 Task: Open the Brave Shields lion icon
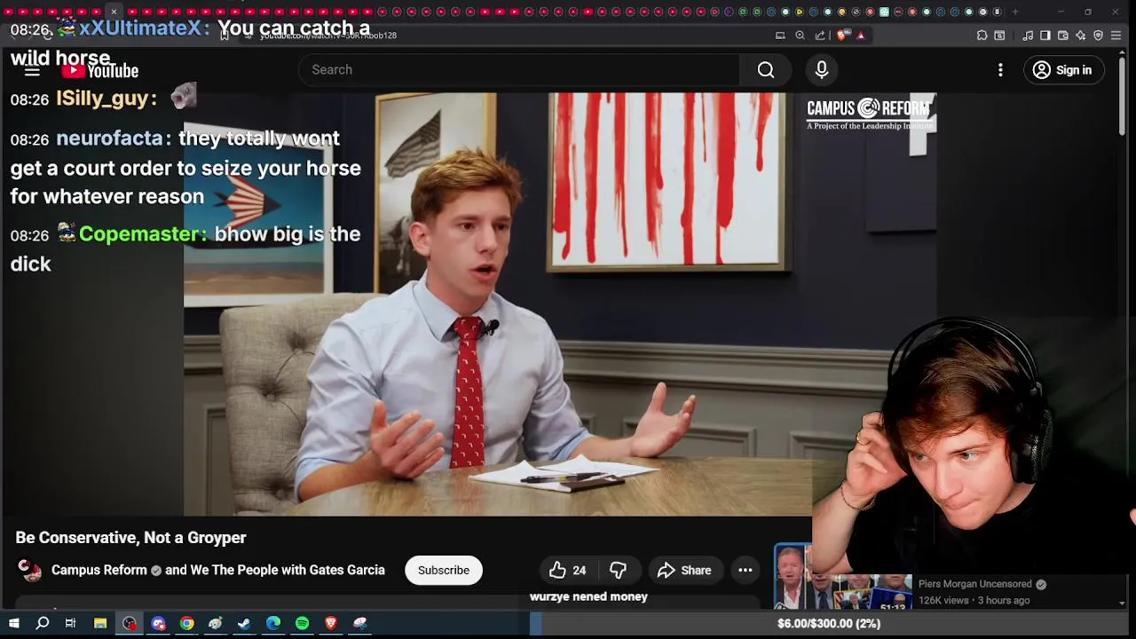[x=842, y=35]
